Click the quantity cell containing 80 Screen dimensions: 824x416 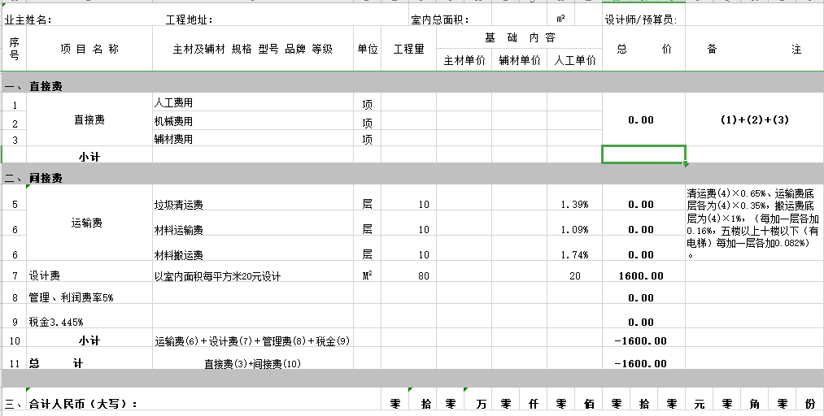pyautogui.click(x=409, y=276)
